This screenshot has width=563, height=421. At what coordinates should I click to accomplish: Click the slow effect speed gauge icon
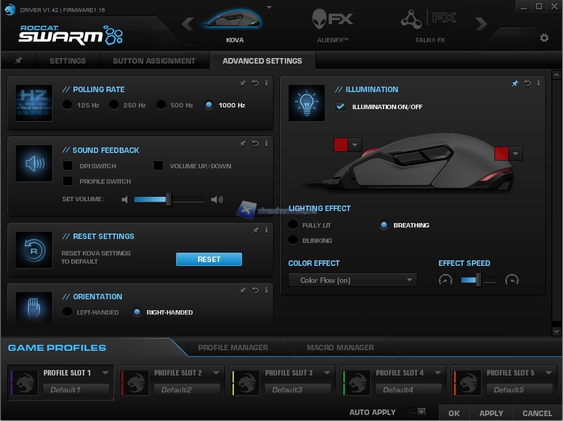click(445, 280)
